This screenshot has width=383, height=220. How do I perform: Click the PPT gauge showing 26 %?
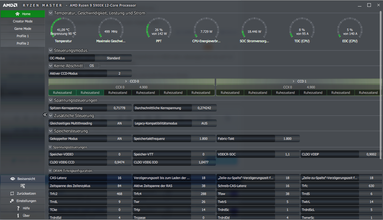pos(159,30)
